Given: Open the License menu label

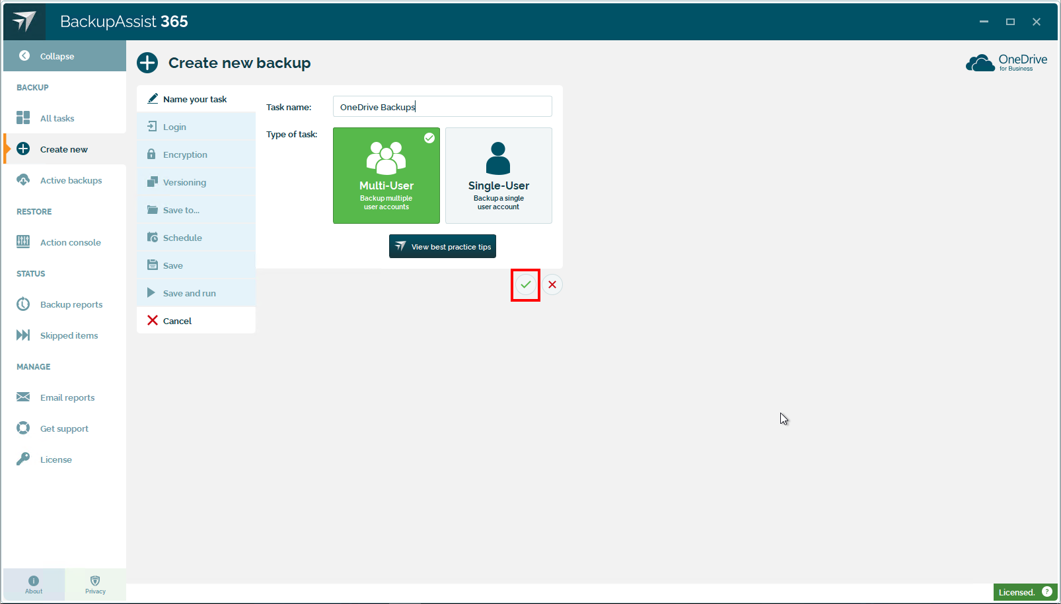Looking at the screenshot, I should click(56, 459).
